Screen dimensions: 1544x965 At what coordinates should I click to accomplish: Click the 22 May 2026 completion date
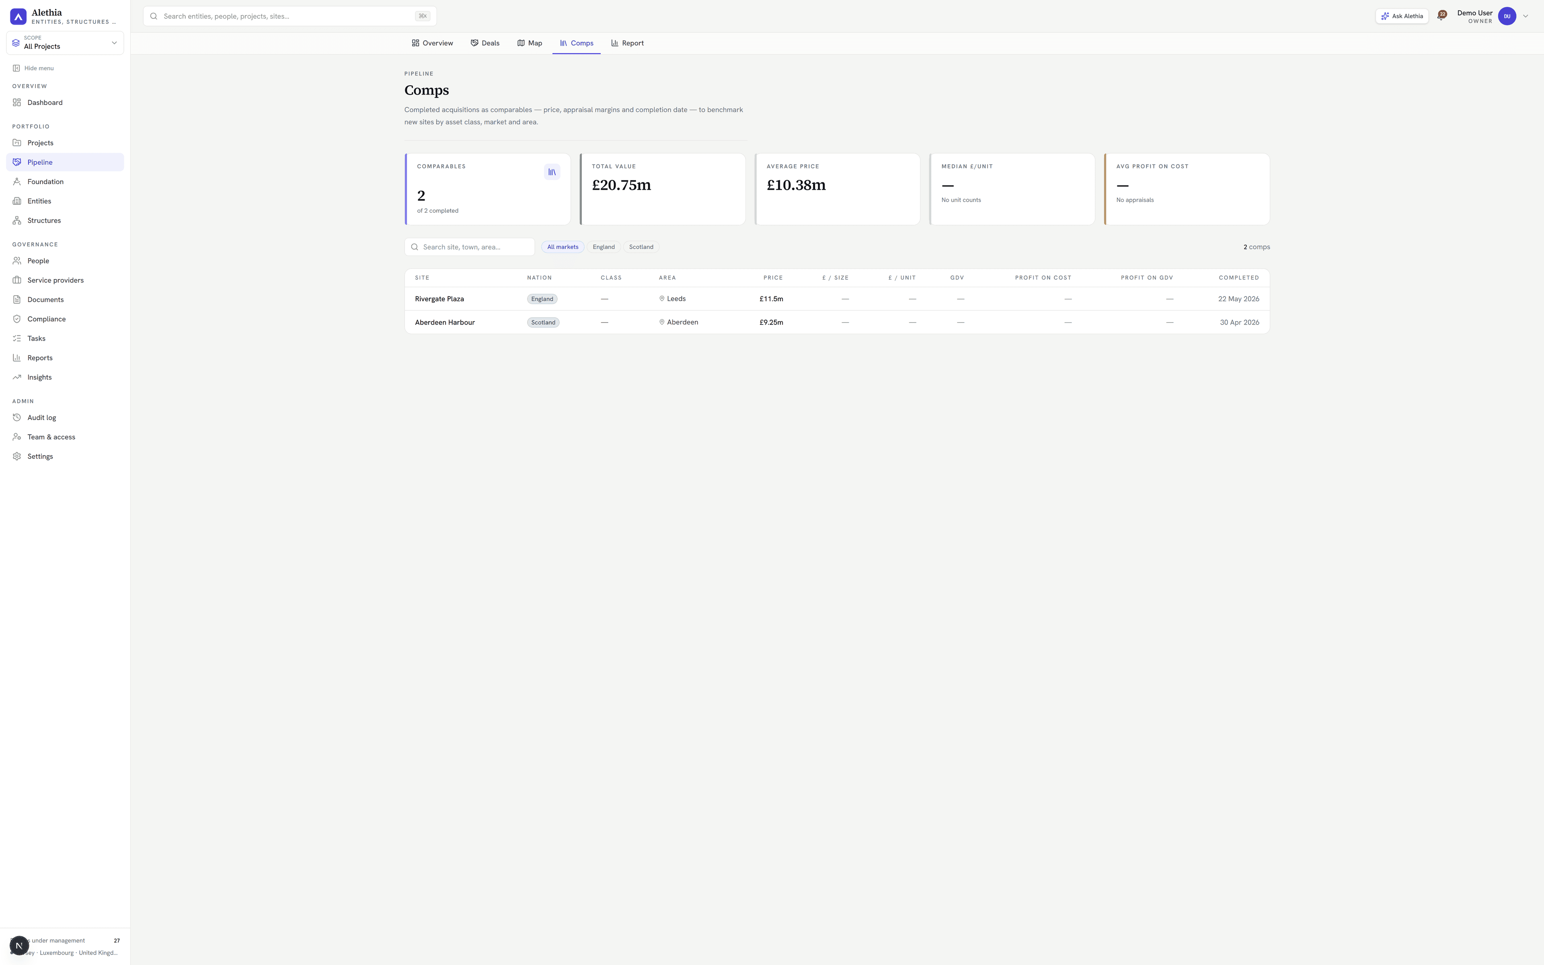[1238, 299]
